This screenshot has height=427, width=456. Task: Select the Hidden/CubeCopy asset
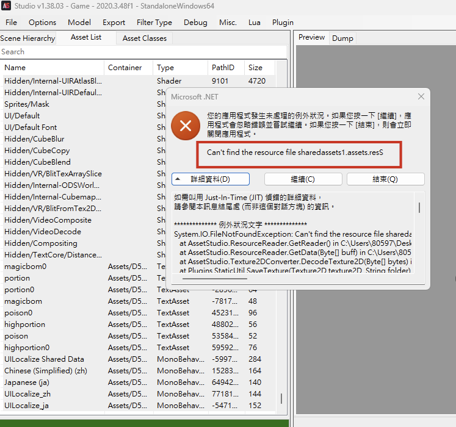[84, 151]
